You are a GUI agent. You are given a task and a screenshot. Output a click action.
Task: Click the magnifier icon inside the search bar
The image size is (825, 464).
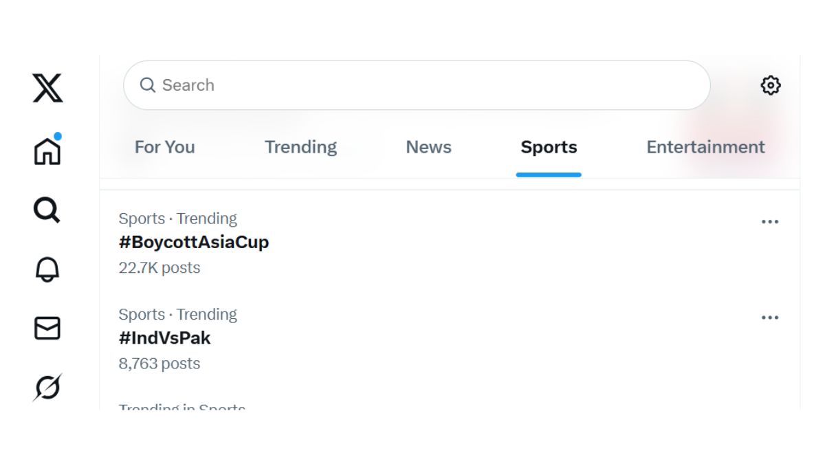[x=147, y=85]
